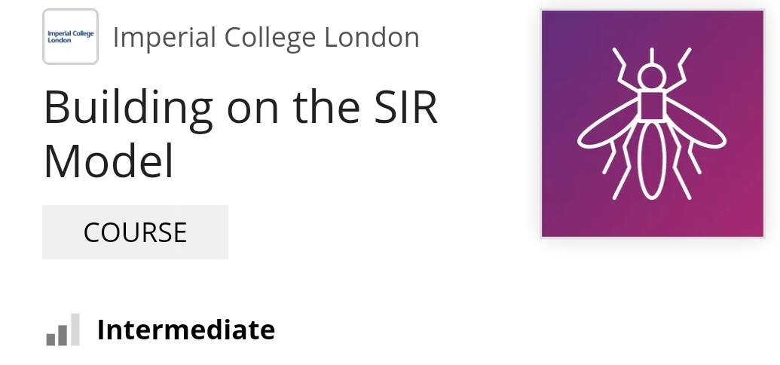Screen dimensions: 780x365
Task: Click the shortest bar in the level icon
Action: point(50,339)
